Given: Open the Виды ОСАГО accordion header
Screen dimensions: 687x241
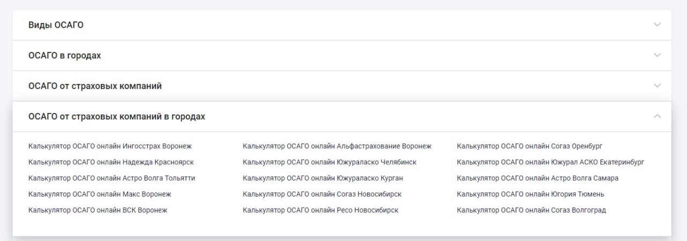Looking at the screenshot, I should [342, 25].
